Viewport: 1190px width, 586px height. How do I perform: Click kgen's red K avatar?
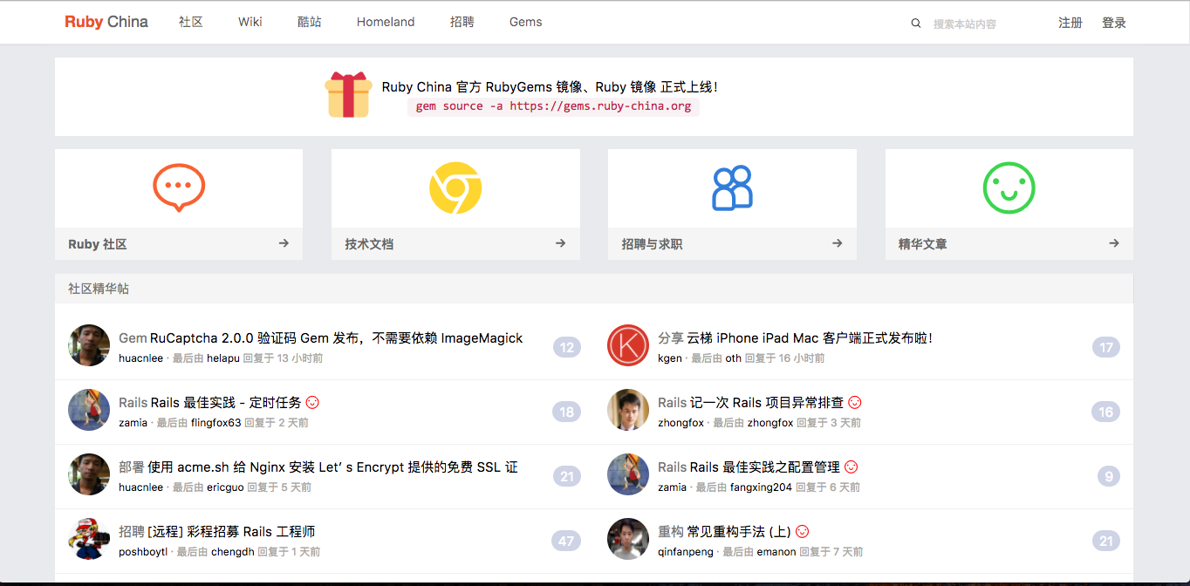(x=628, y=345)
